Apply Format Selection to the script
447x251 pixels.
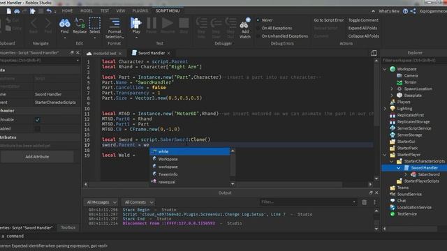(115, 28)
